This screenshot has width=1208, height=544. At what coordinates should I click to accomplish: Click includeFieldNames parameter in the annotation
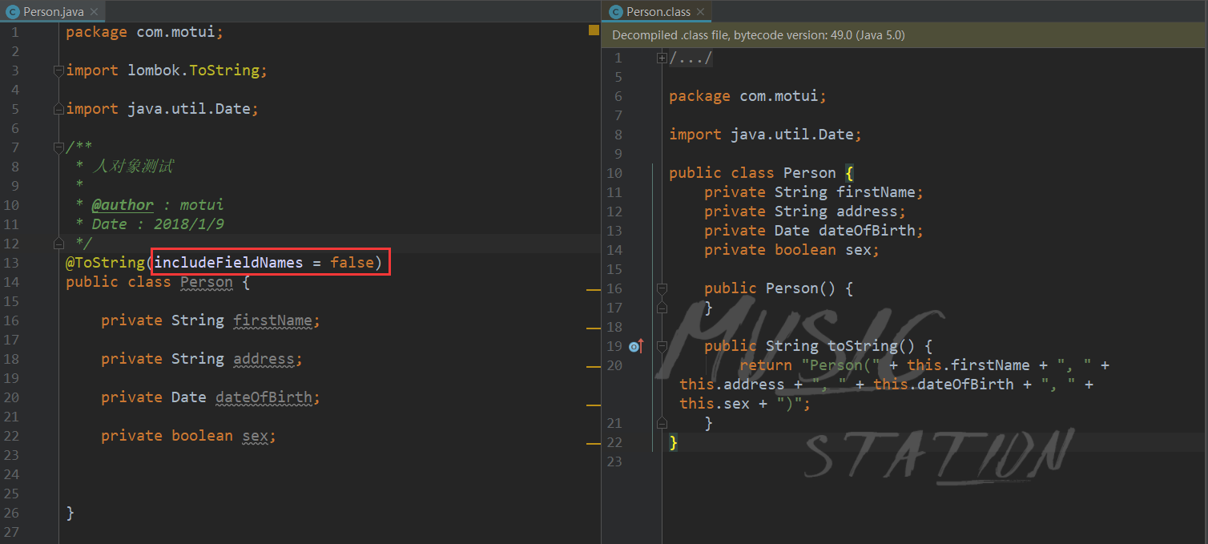228,263
